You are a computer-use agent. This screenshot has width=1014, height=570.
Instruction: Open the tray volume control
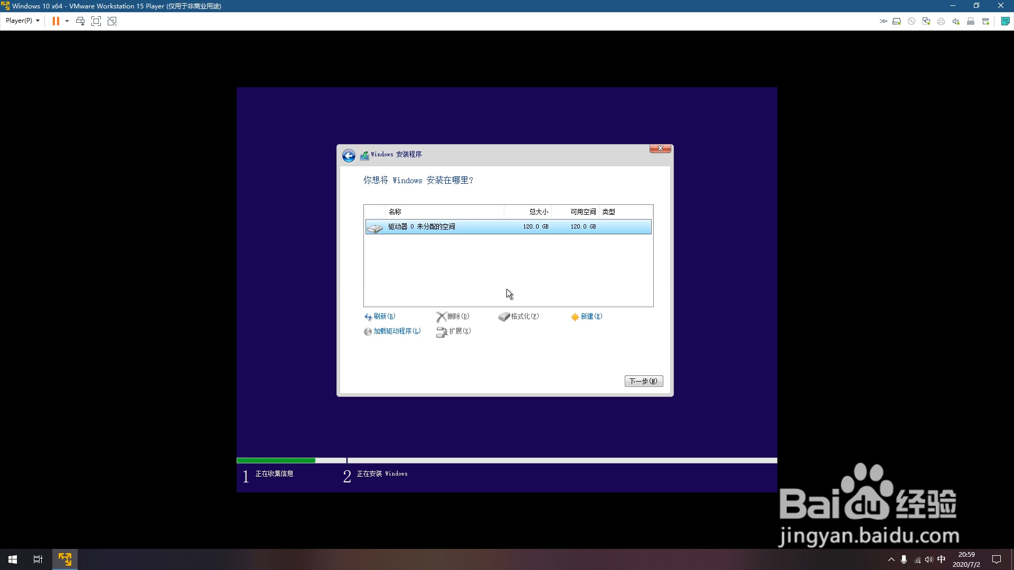pos(929,559)
